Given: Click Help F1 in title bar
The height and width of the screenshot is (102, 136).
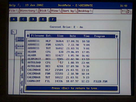Looking at the screenshot, I should coord(15,5).
